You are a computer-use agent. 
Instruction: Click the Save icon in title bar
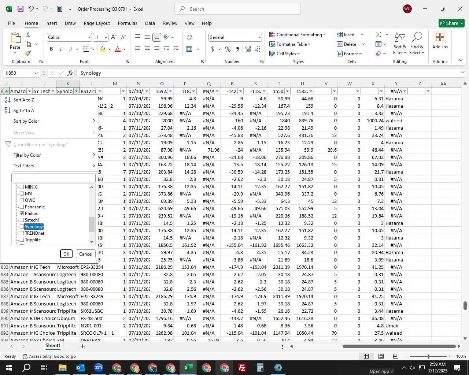[21, 9]
